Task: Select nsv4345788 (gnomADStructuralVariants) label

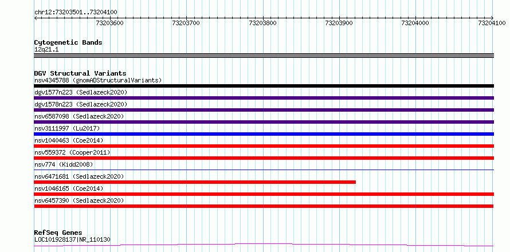Action: pyautogui.click(x=98, y=80)
